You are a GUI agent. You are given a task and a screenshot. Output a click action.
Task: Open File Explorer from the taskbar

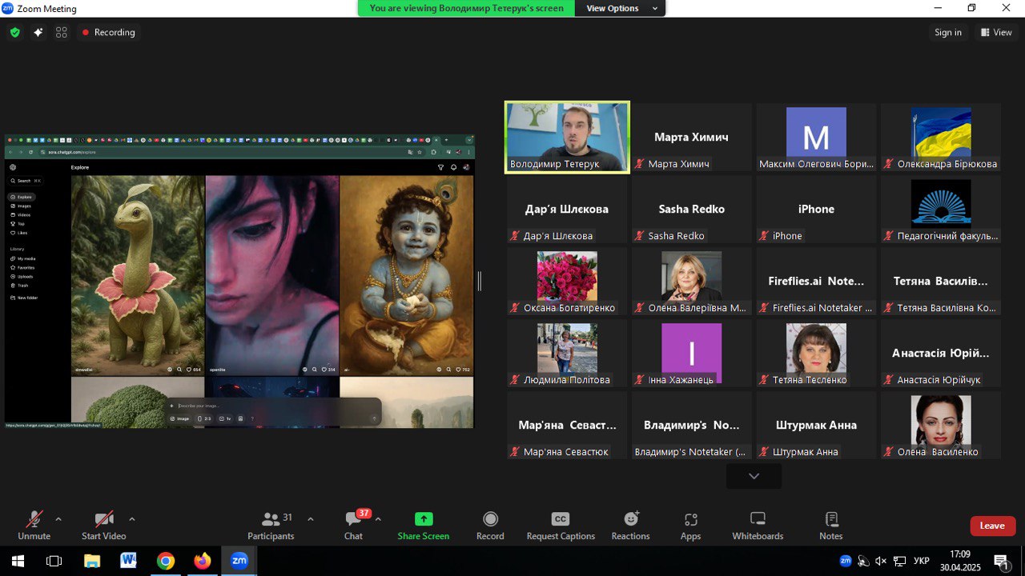click(92, 561)
